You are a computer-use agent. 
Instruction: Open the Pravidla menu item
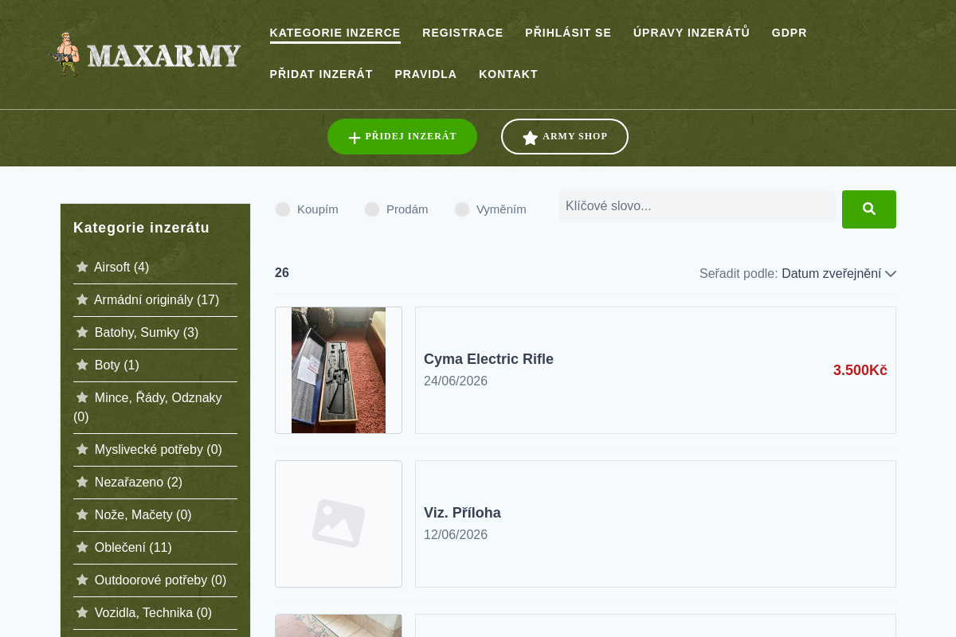pyautogui.click(x=426, y=74)
